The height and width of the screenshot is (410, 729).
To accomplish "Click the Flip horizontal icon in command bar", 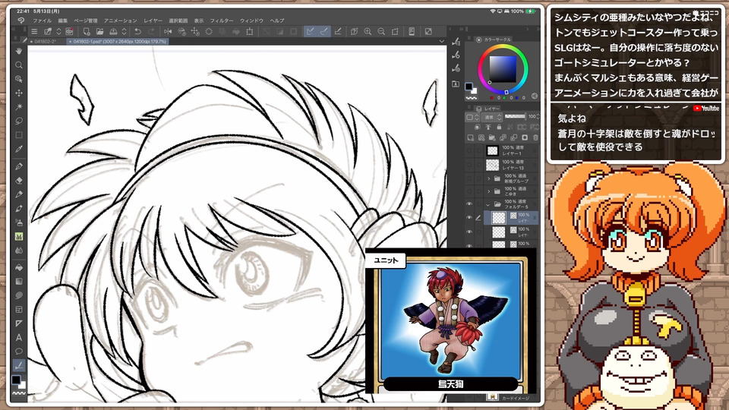I will 168,32.
